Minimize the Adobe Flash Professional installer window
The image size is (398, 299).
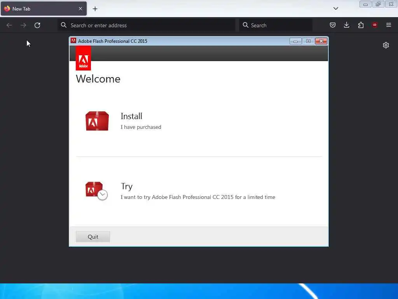coord(295,41)
